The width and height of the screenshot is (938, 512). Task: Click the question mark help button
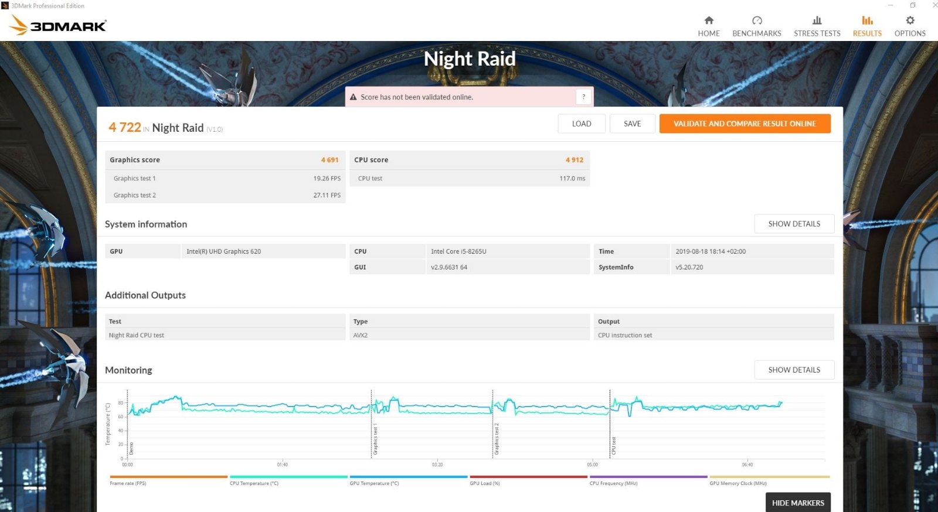click(x=583, y=97)
